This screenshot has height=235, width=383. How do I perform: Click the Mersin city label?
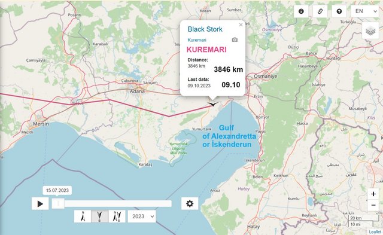[41, 124]
